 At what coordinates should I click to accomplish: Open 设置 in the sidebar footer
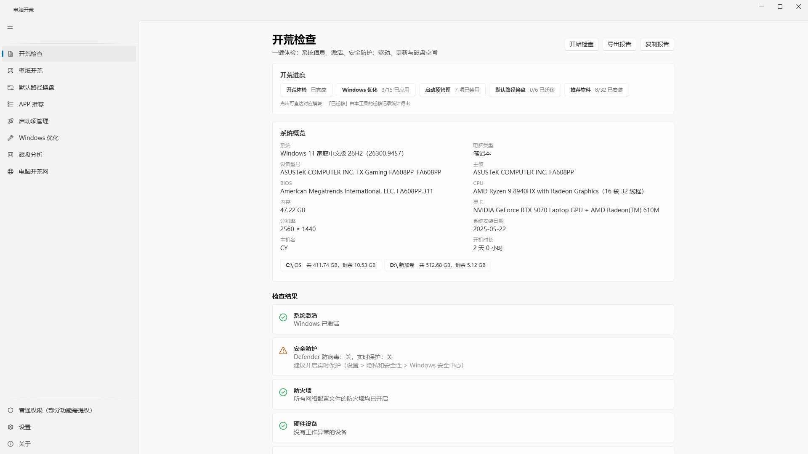pyautogui.click(x=69, y=427)
